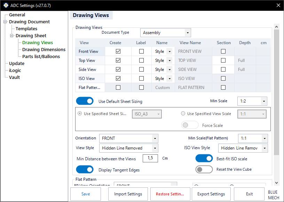Click Min Distance between Views input field
Image resolution: width=284 pixels, height=202 pixels.
pyautogui.click(x=150, y=159)
